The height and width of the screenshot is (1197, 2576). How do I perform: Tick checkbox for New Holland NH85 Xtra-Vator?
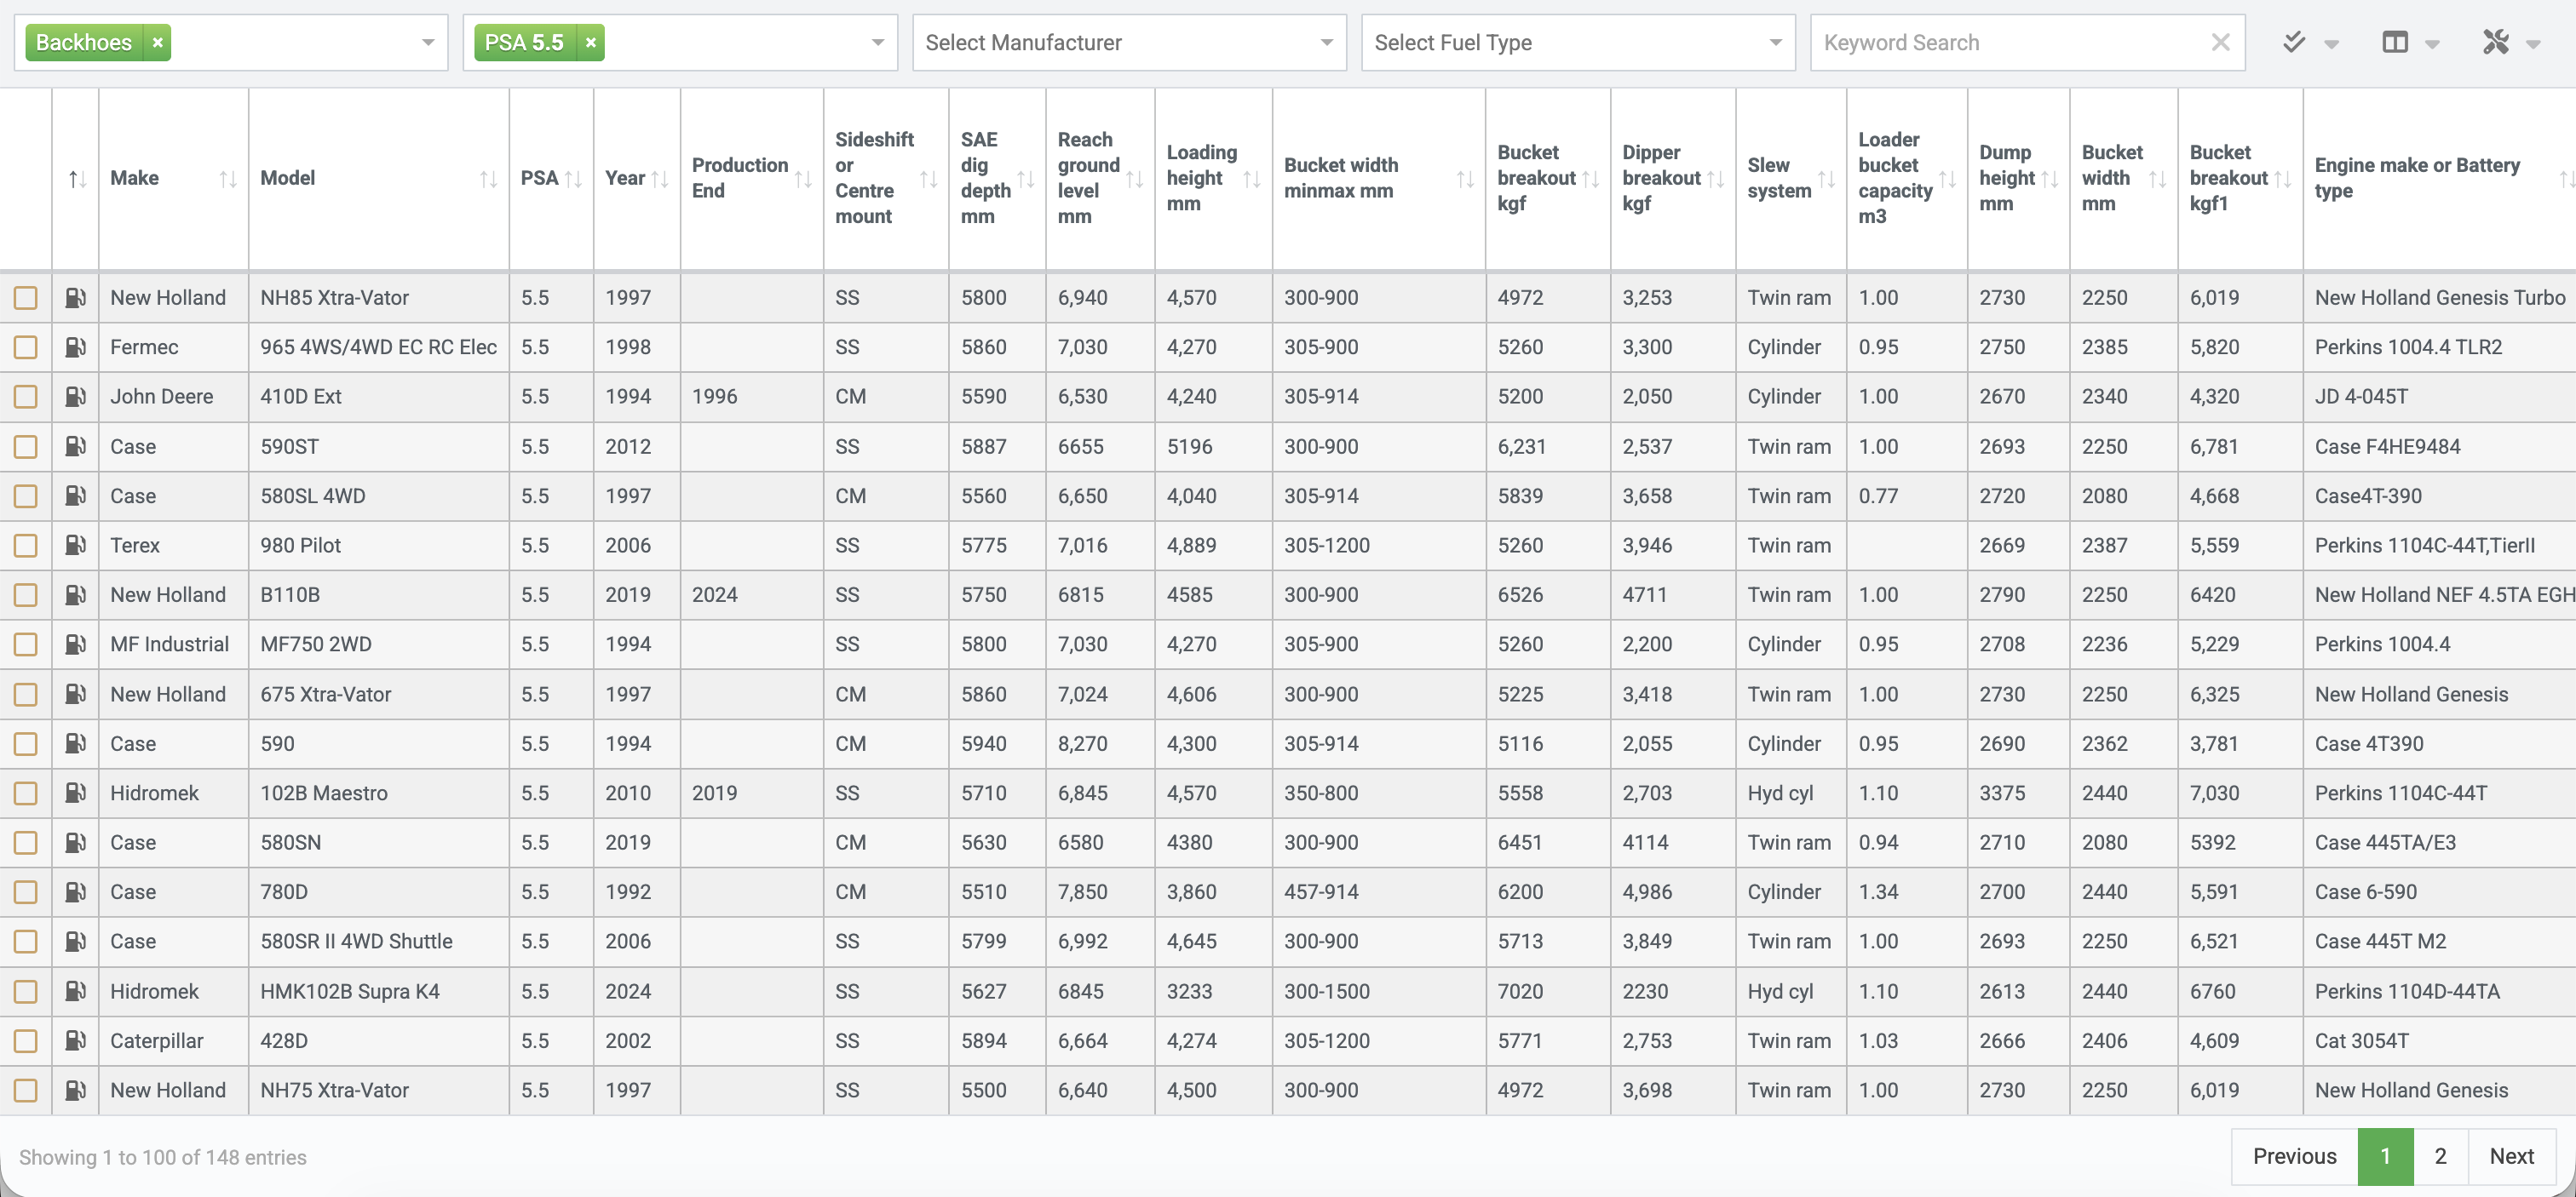click(26, 298)
